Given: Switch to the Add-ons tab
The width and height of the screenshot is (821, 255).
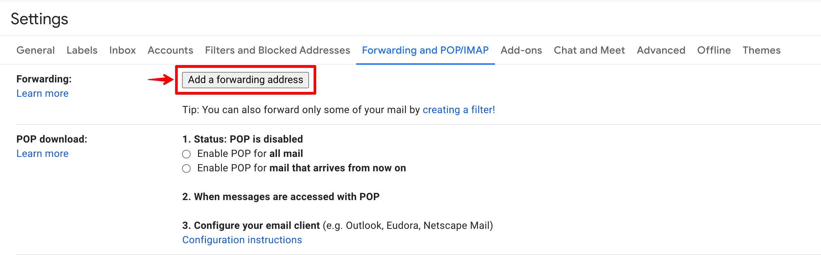Looking at the screenshot, I should [x=521, y=50].
